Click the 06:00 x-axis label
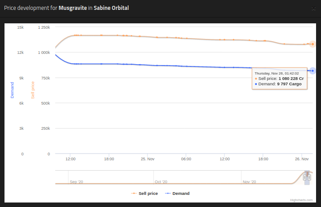321x207 pixels. (186, 159)
